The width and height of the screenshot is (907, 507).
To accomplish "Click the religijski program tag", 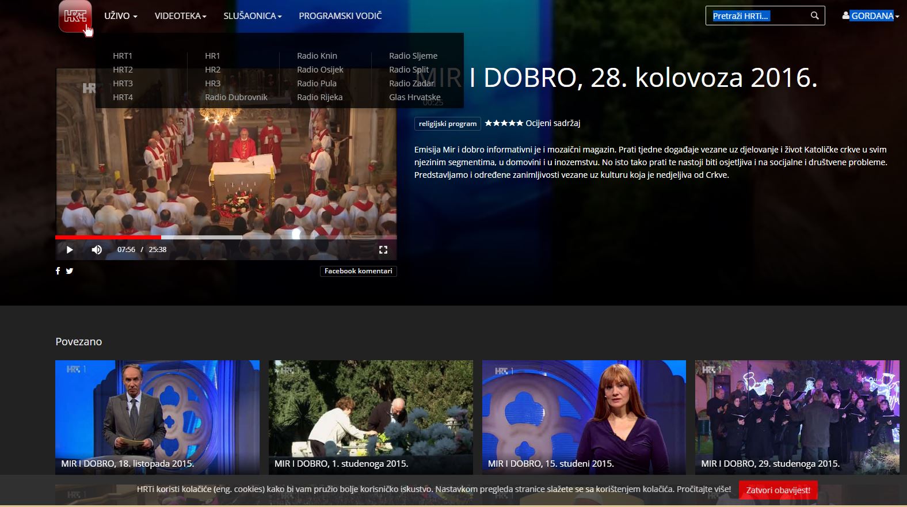I will [x=448, y=124].
